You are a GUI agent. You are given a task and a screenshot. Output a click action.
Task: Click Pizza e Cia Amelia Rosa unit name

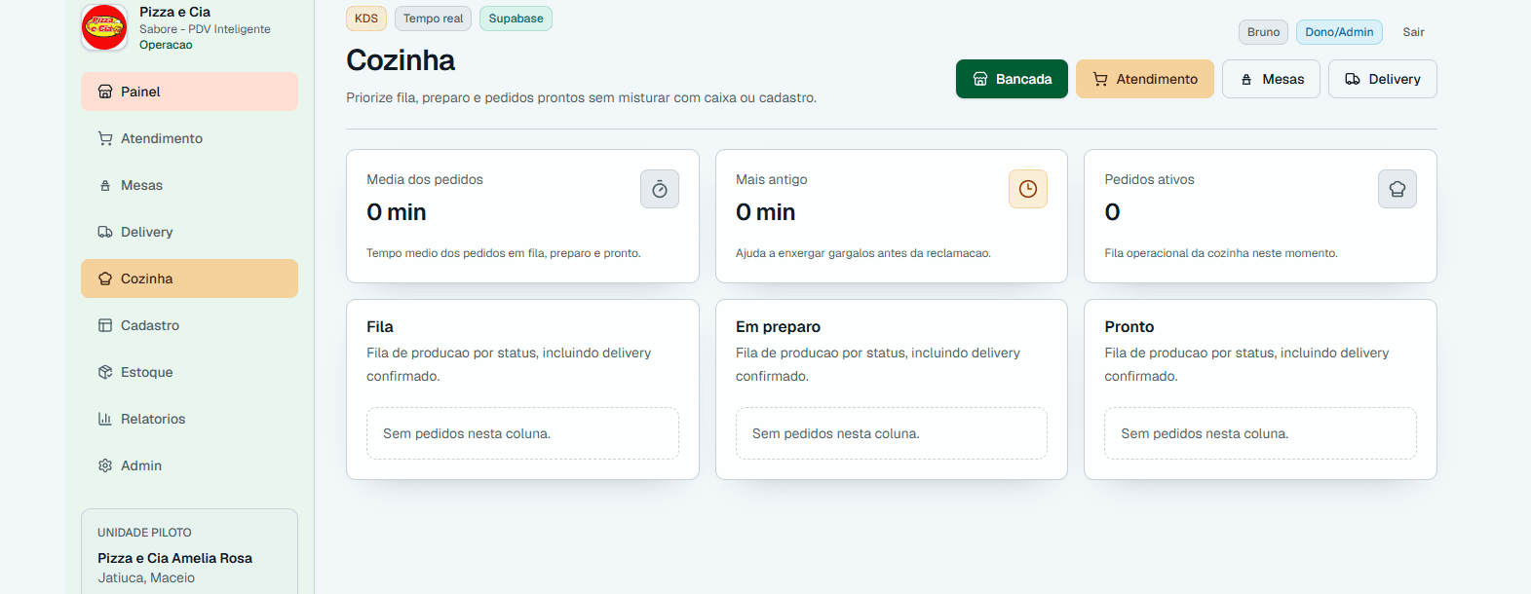174,558
